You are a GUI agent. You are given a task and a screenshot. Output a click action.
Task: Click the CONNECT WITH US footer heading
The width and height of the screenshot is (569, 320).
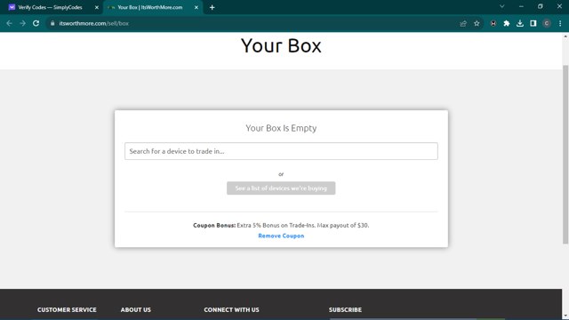tap(231, 310)
